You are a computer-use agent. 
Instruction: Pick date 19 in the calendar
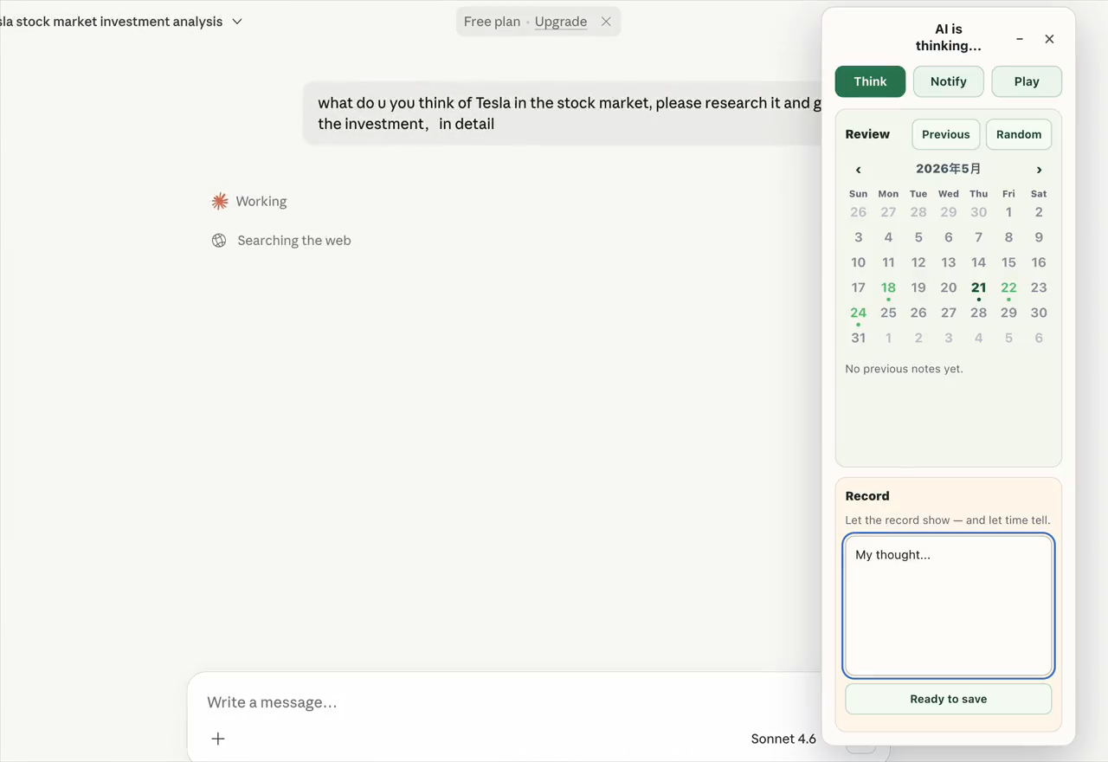918,287
